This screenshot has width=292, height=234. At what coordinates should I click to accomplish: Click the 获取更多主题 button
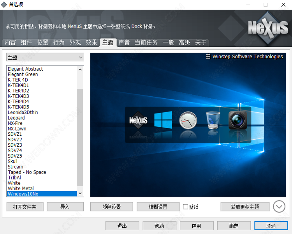point(245,207)
